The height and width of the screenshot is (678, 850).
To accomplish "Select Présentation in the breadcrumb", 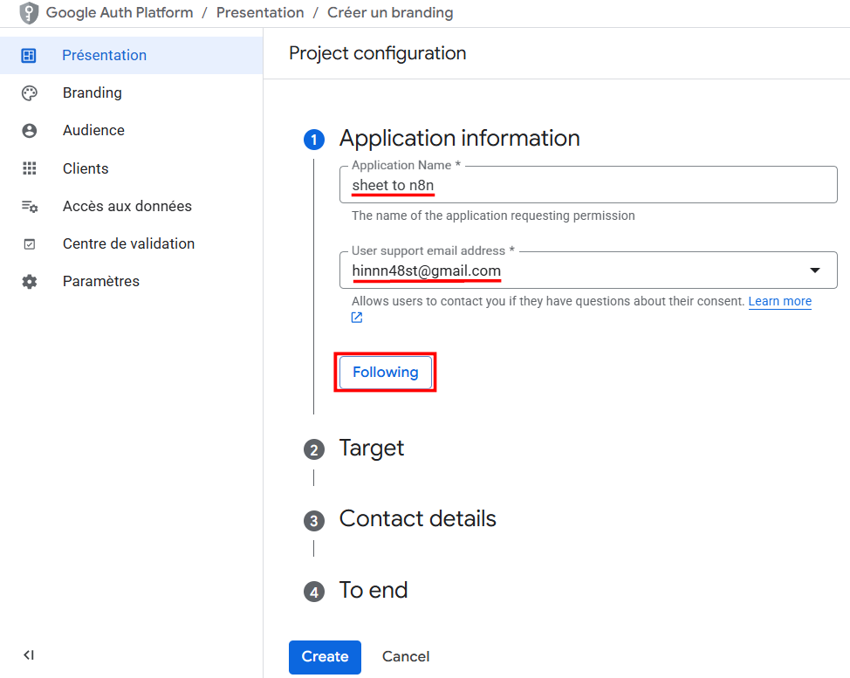I will coord(260,12).
